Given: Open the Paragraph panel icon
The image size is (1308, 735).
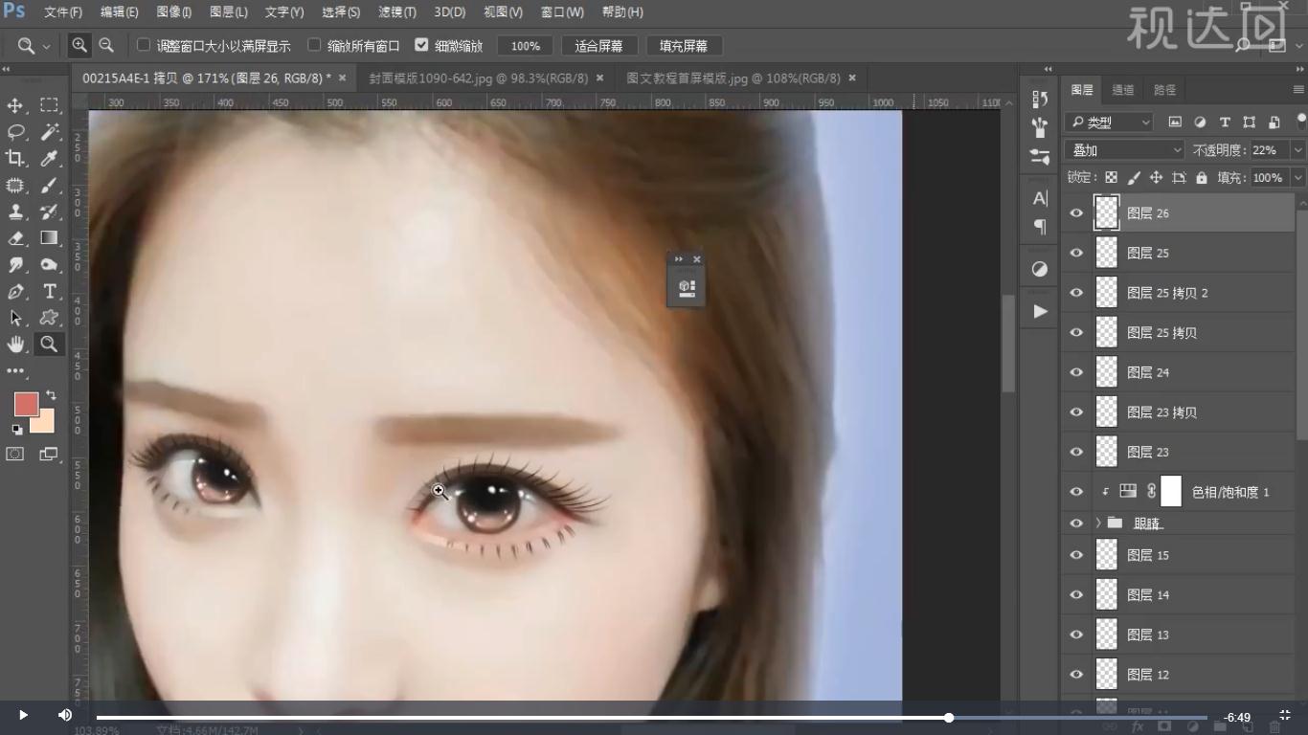Looking at the screenshot, I should (x=1040, y=227).
